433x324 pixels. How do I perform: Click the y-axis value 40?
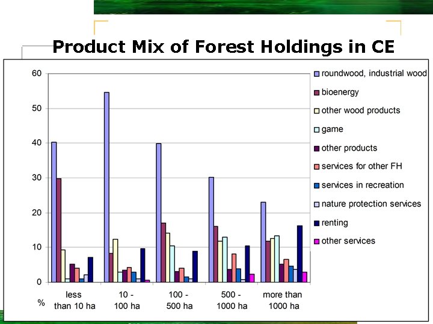pos(37,143)
